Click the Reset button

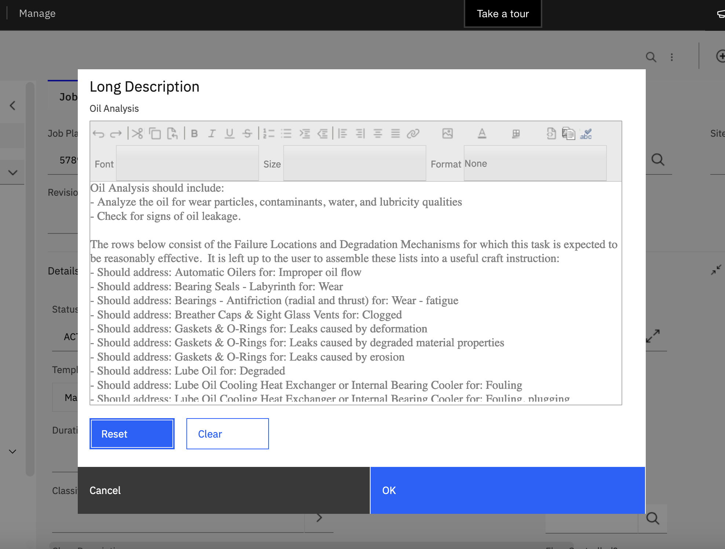click(x=132, y=434)
